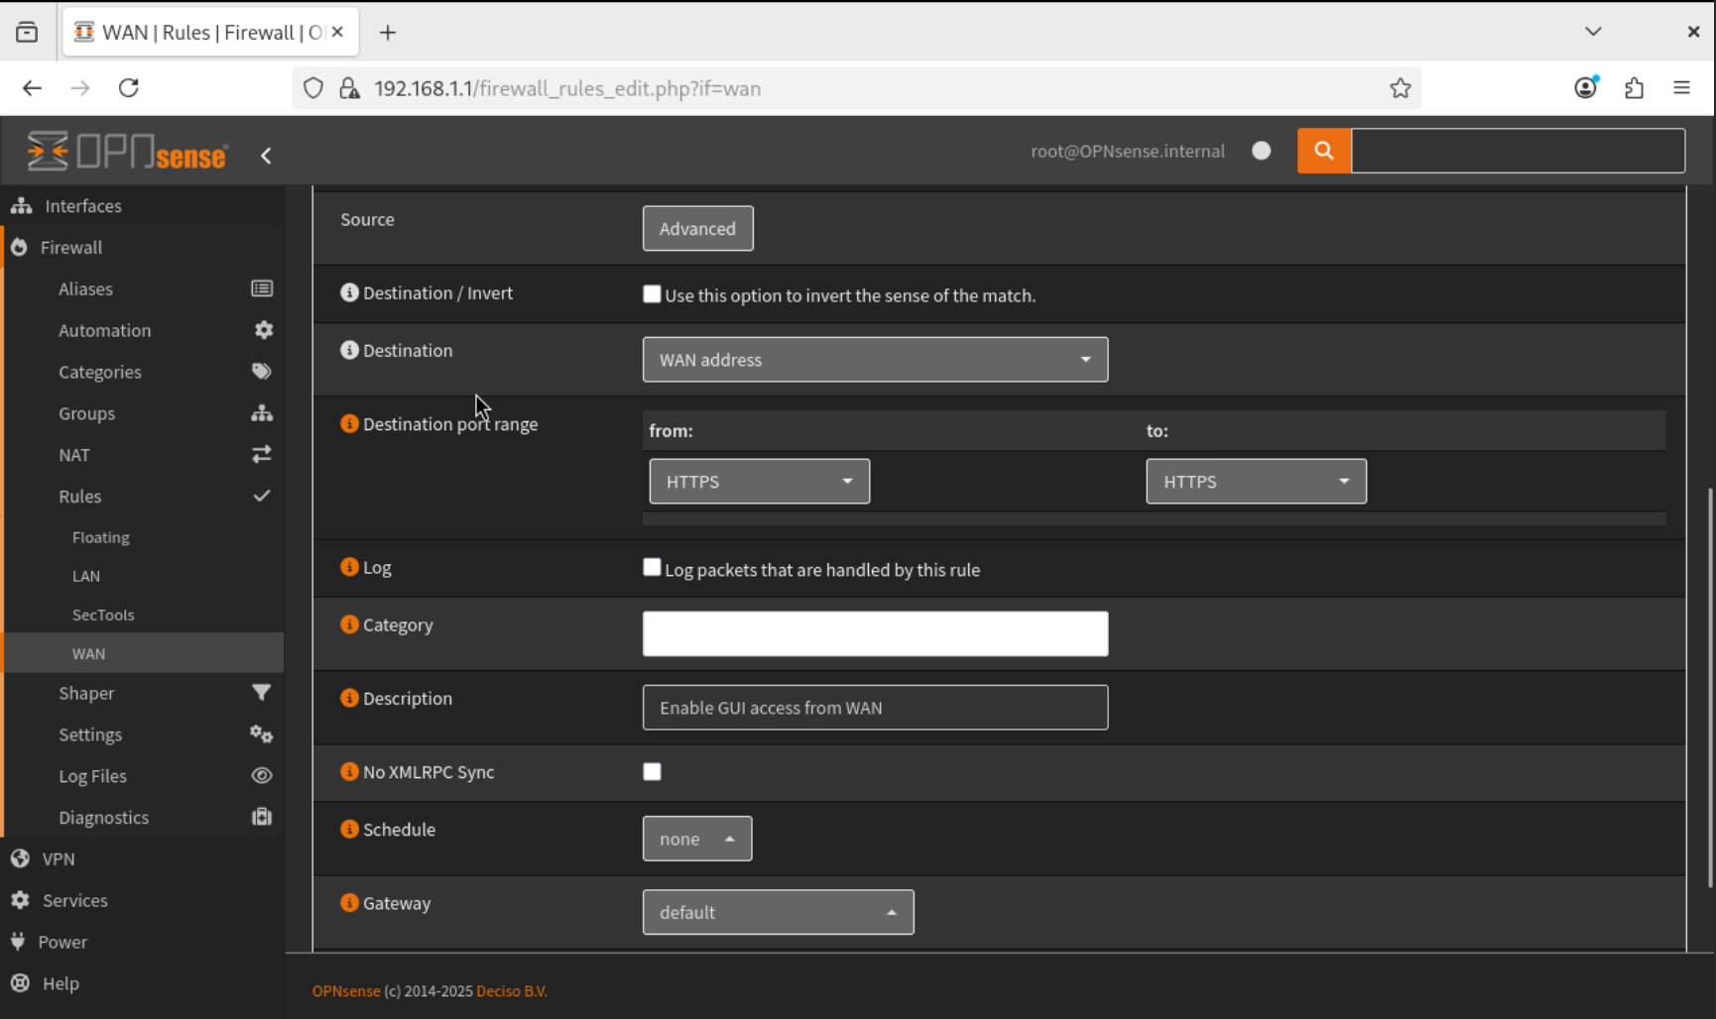1716x1019 pixels.
Task: Open the LAN rules menu item
Action: click(86, 576)
